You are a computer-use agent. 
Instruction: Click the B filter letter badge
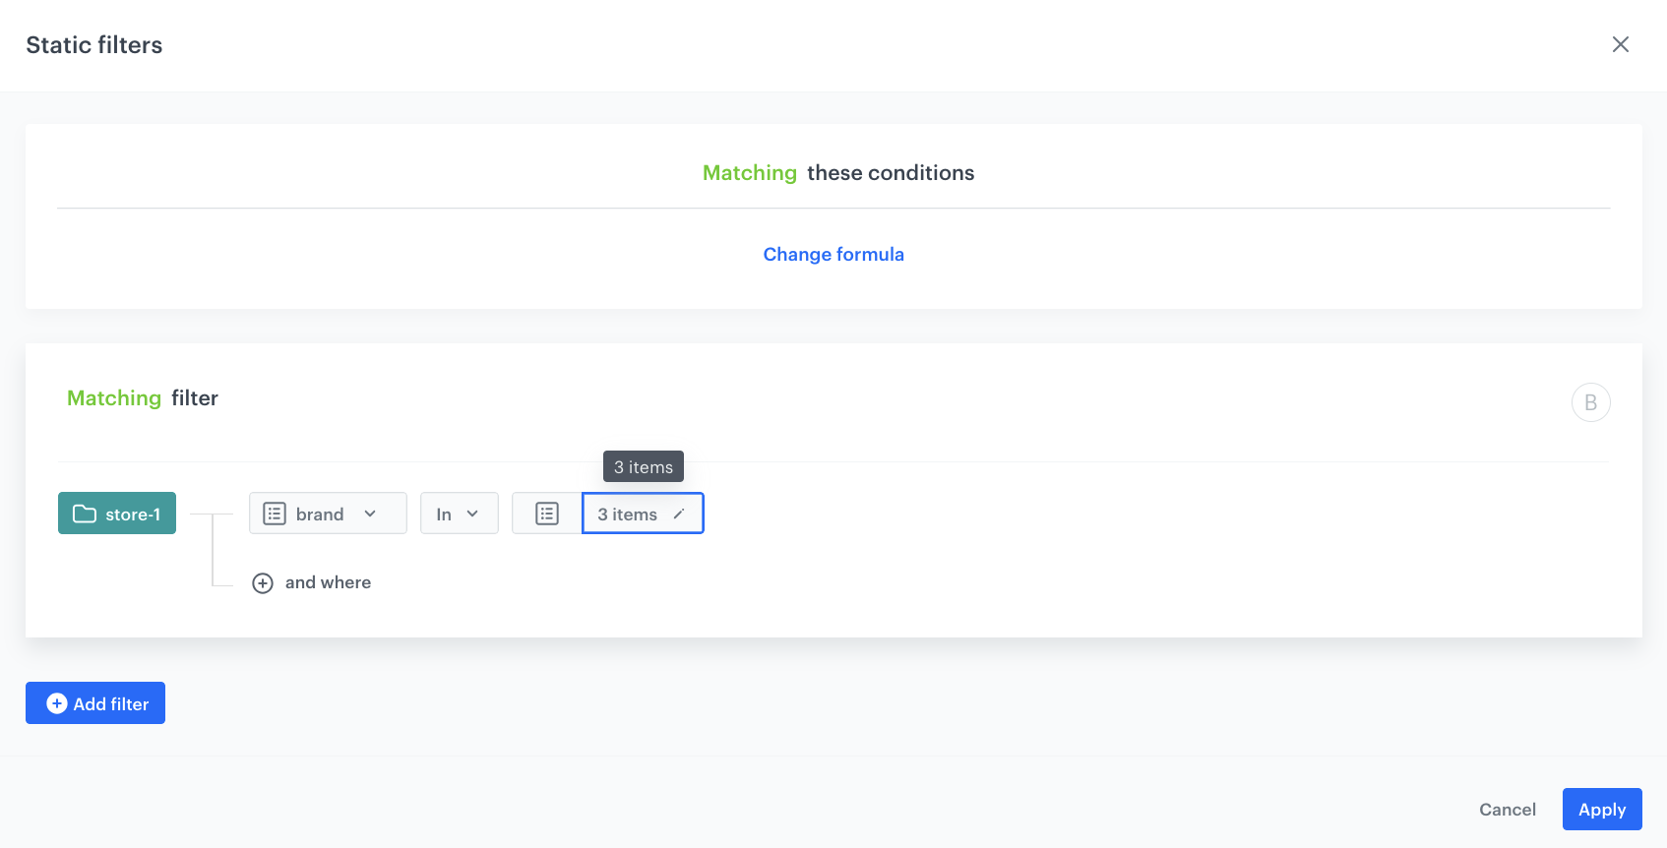pyautogui.click(x=1590, y=402)
